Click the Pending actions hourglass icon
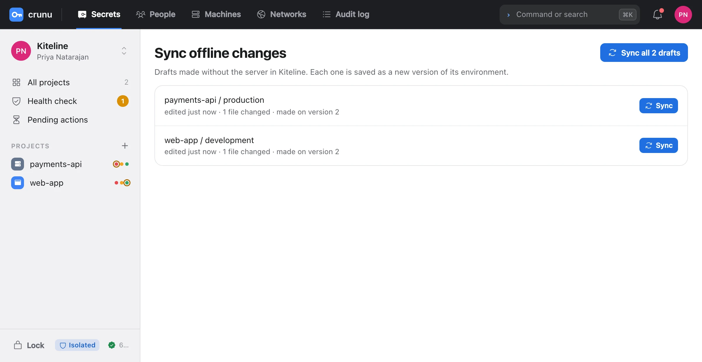The height and width of the screenshot is (362, 702). [x=16, y=120]
